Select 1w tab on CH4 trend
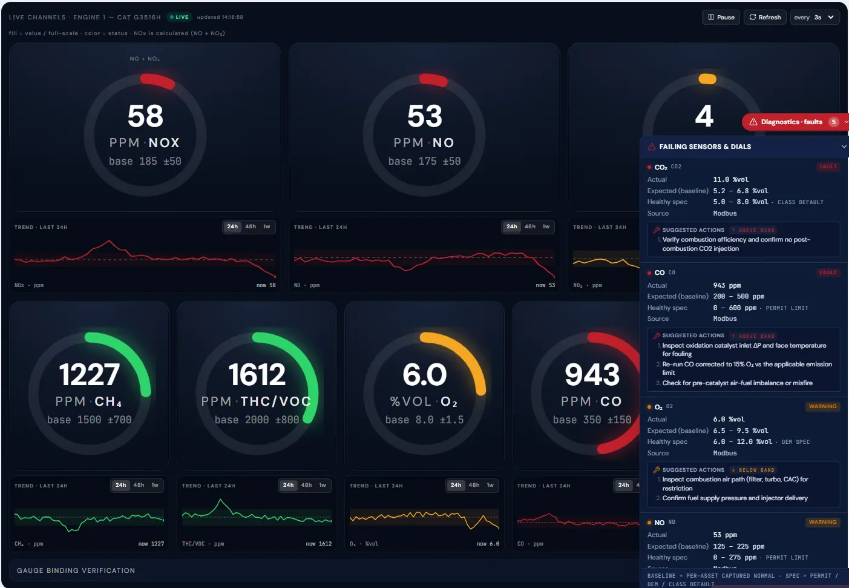 156,485
